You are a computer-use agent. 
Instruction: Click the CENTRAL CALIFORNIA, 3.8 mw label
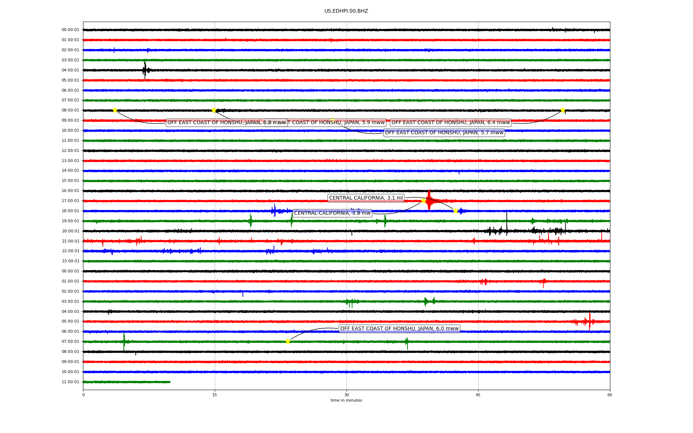coord(332,213)
